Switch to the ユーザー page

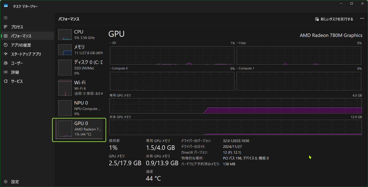click(x=28, y=63)
